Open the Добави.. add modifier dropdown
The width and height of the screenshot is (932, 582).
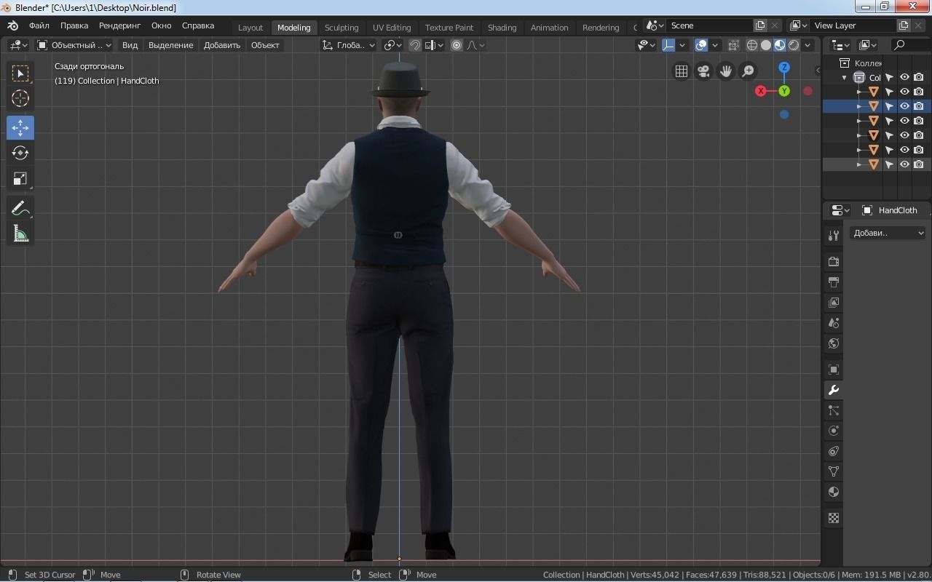click(x=888, y=233)
